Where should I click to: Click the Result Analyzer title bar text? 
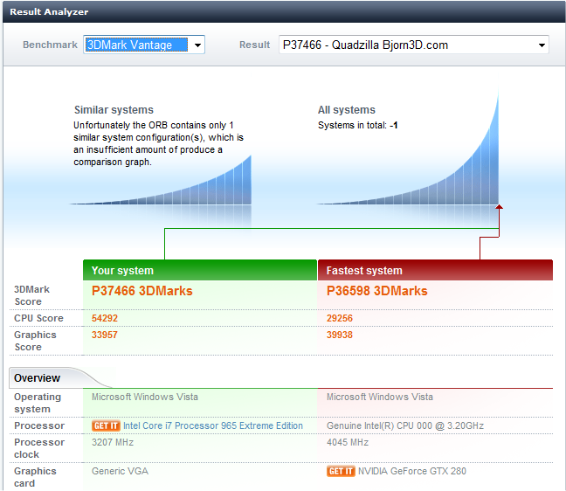(x=49, y=12)
